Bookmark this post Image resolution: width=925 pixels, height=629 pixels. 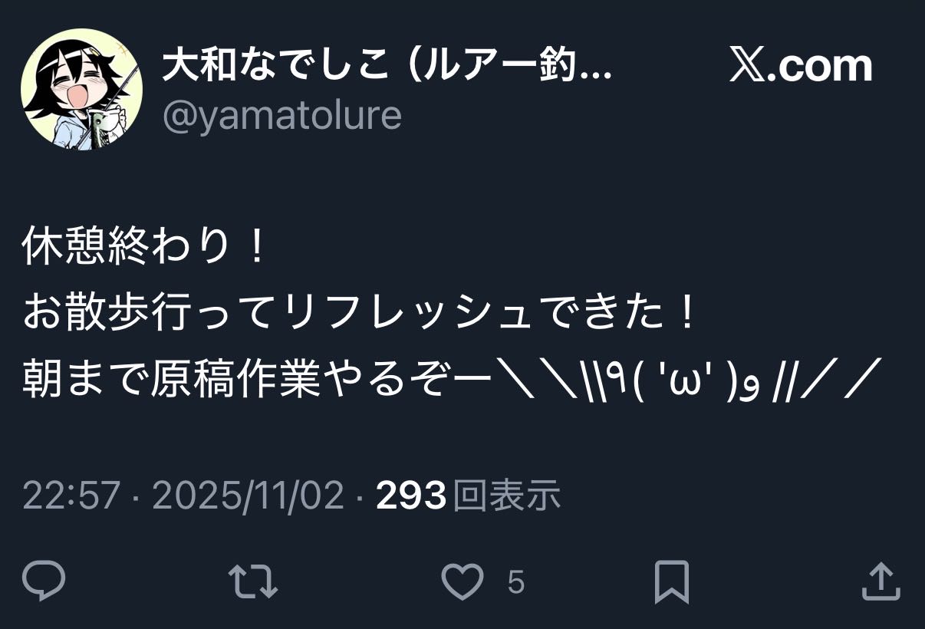tap(672, 582)
